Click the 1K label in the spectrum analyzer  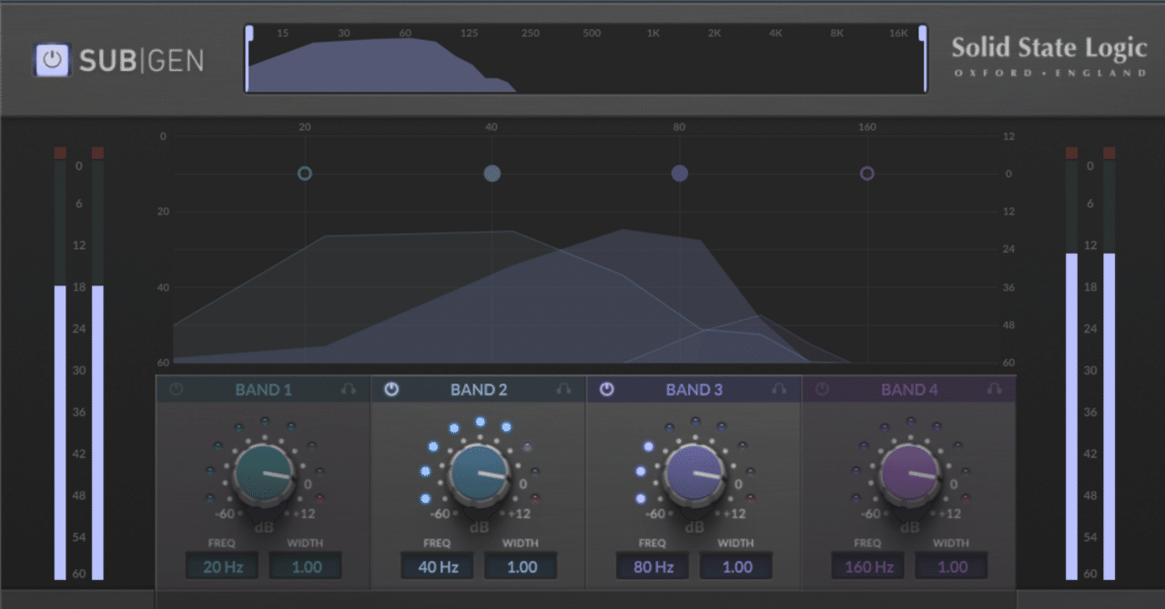[653, 34]
